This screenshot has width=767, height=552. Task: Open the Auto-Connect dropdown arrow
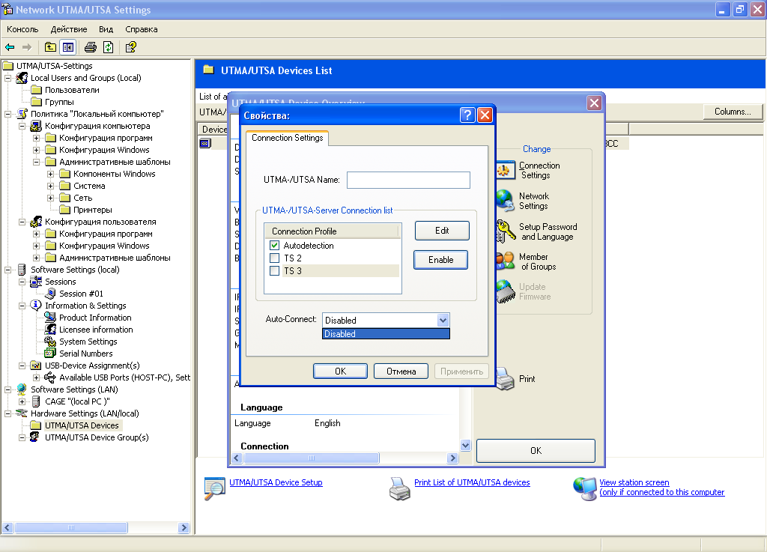click(x=443, y=321)
